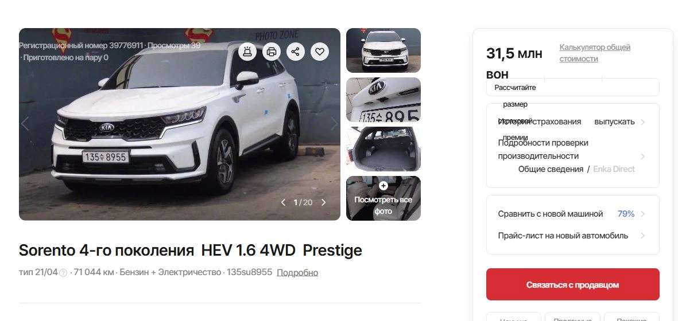Open Калькулятор общей стоимости link

click(x=595, y=53)
